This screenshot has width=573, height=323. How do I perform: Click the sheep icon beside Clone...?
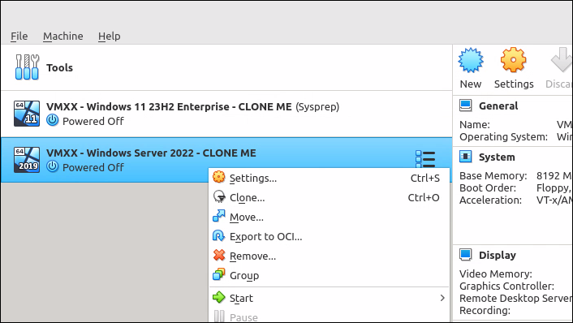(219, 196)
